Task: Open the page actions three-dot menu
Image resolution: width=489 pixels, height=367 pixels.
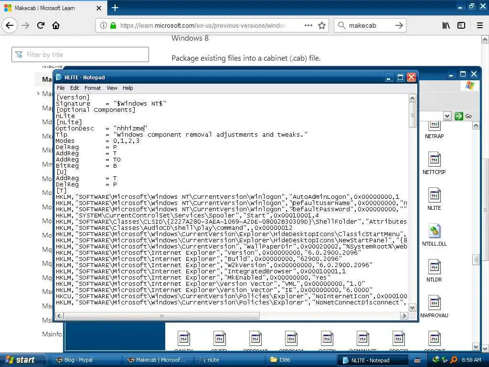Action: click(308, 25)
